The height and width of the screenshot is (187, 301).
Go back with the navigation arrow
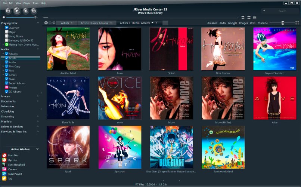point(46,23)
